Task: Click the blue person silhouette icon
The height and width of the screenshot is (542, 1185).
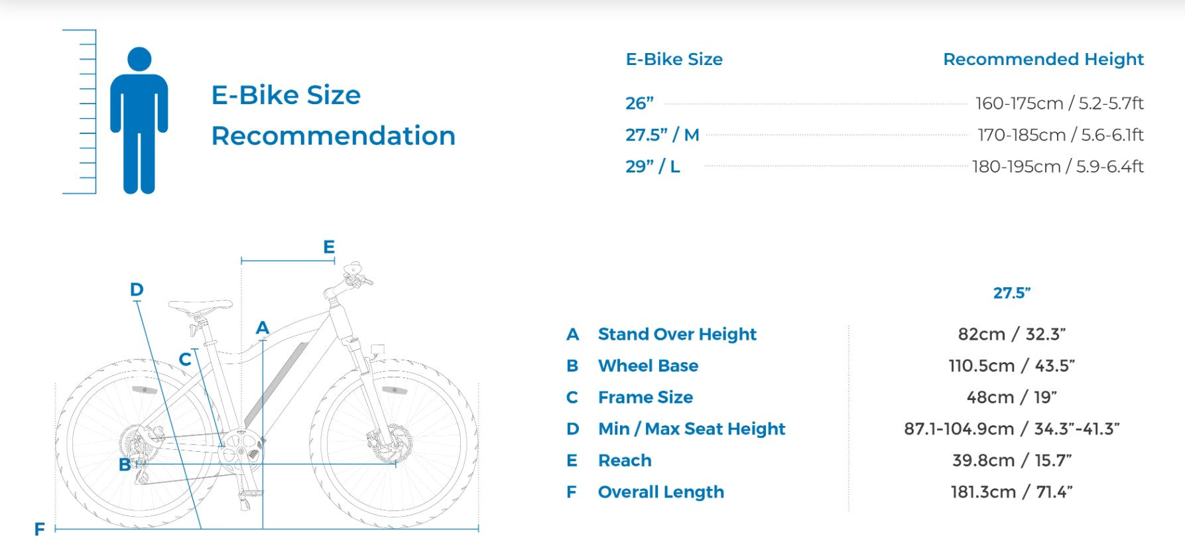Action: click(139, 119)
